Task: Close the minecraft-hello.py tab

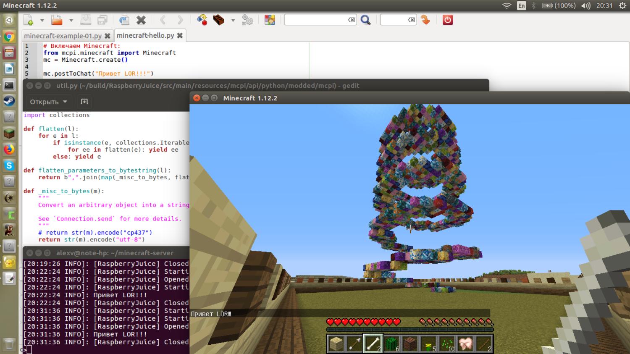Action: (180, 36)
